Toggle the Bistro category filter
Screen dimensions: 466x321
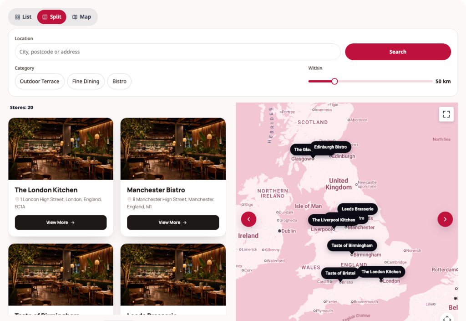coord(120,81)
